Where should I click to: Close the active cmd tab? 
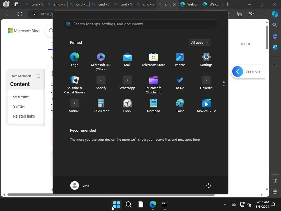pos(174,4)
